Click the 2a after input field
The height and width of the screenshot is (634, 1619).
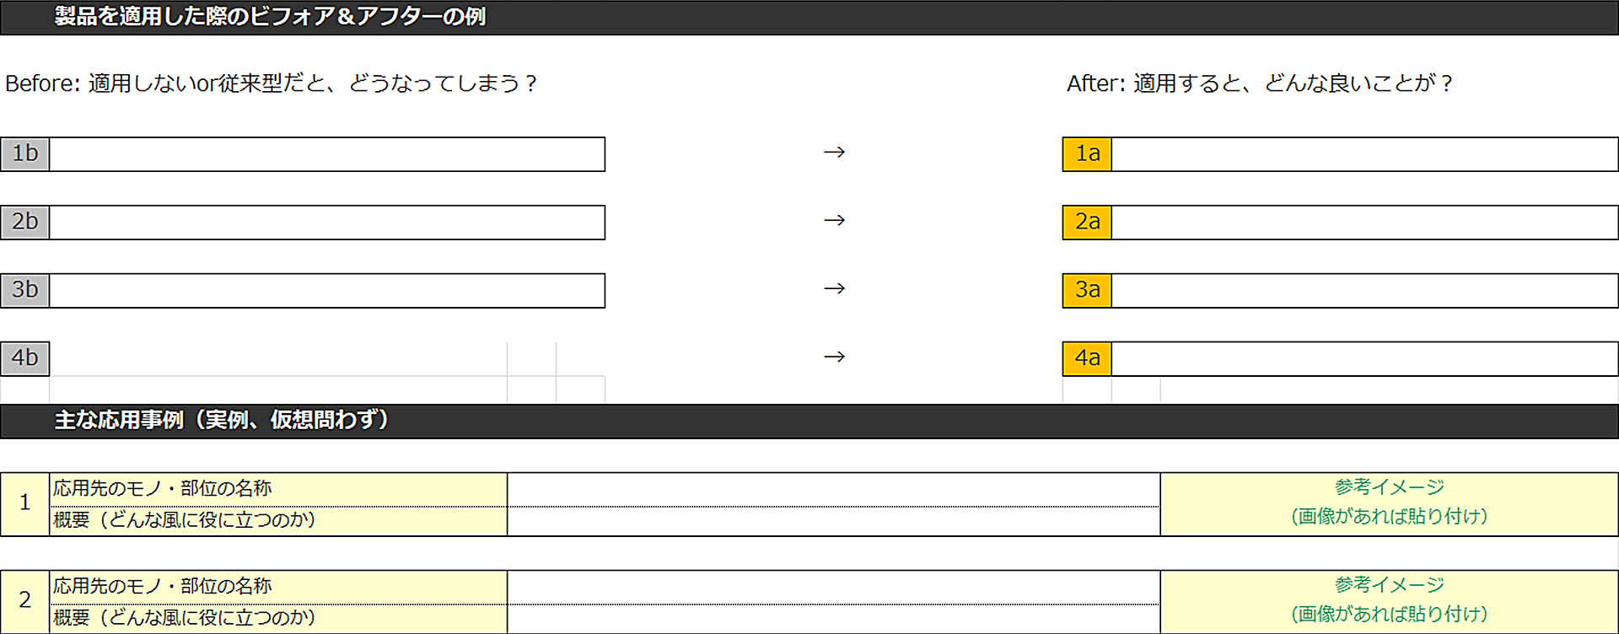pos(1365,223)
